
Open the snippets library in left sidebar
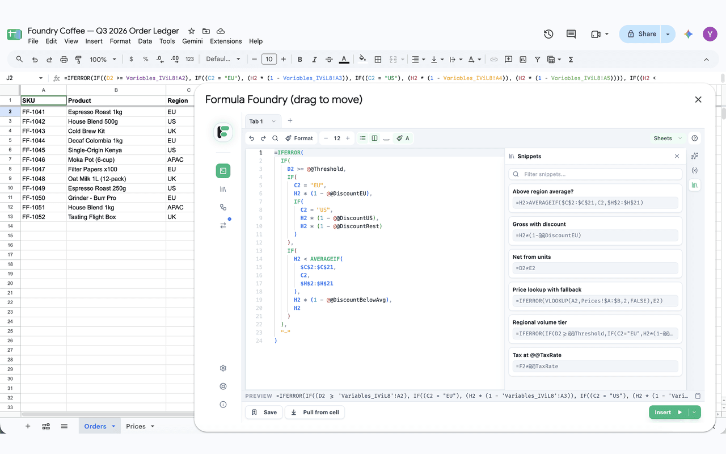coord(223,189)
